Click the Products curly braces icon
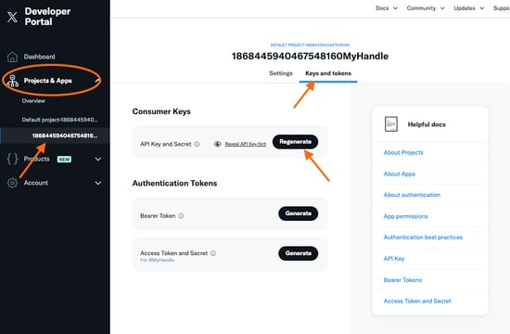The height and width of the screenshot is (334, 510). [12, 159]
